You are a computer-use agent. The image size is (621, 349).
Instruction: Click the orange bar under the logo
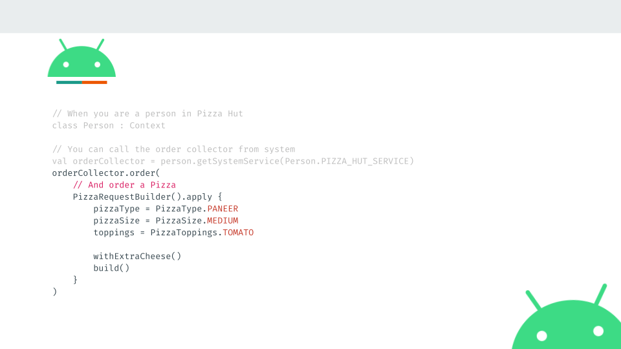pos(94,82)
